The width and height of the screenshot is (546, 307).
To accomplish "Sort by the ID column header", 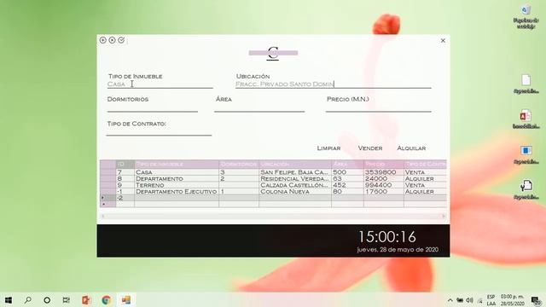I will 125,164.
